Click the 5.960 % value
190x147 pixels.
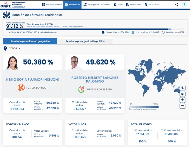pyautogui.click(x=116, y=136)
